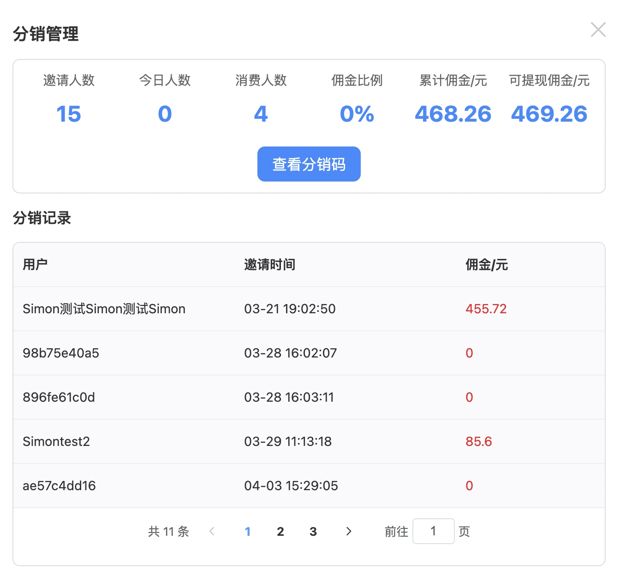This screenshot has width=620, height=586.
Task: Select page 1 in the pagination bar
Action: coord(248,531)
